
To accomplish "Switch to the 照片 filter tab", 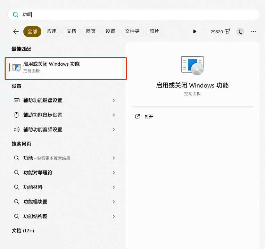I will point(154,32).
